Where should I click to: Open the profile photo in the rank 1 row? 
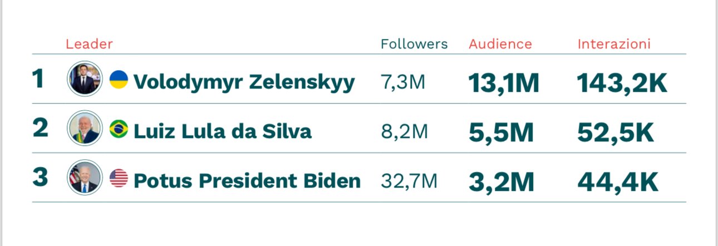click(85, 79)
